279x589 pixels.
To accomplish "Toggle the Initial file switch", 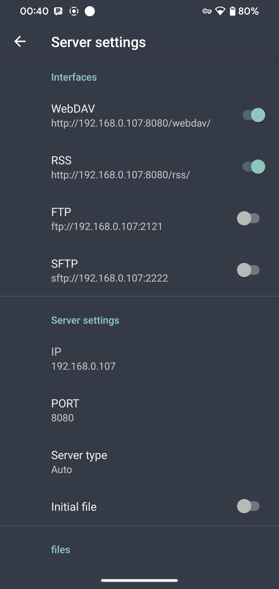I will point(248,506).
